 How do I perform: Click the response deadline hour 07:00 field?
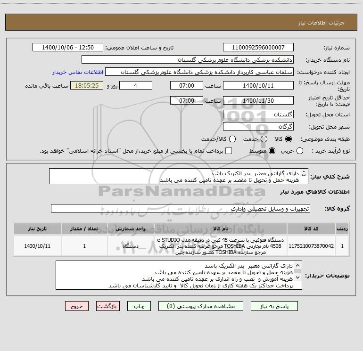pos(187,85)
